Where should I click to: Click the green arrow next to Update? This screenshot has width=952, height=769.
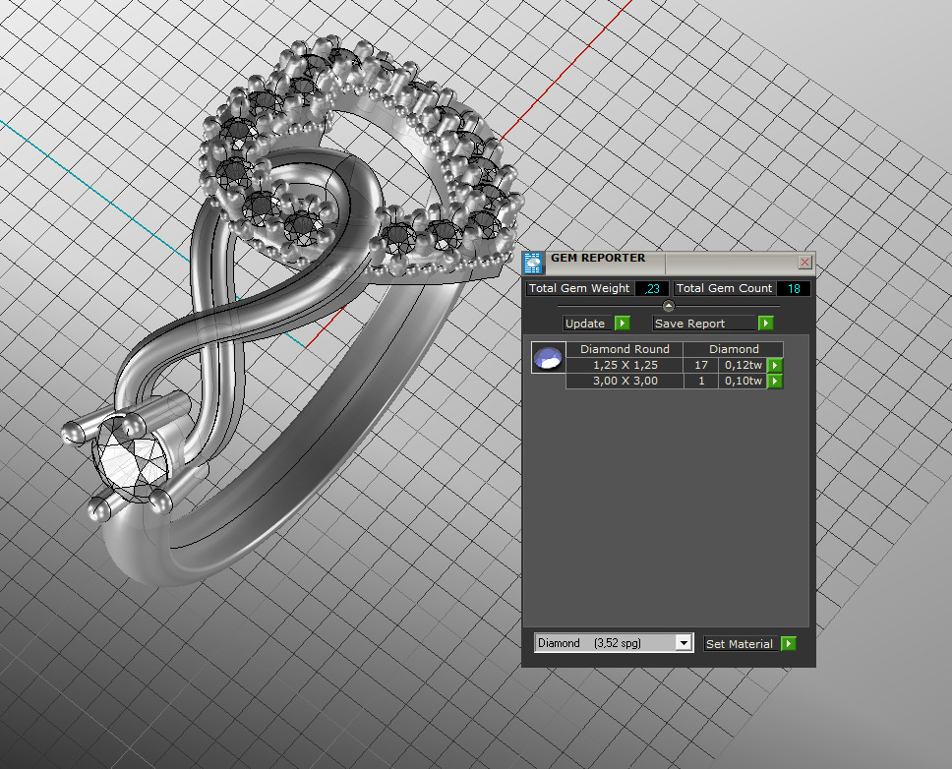click(x=623, y=323)
